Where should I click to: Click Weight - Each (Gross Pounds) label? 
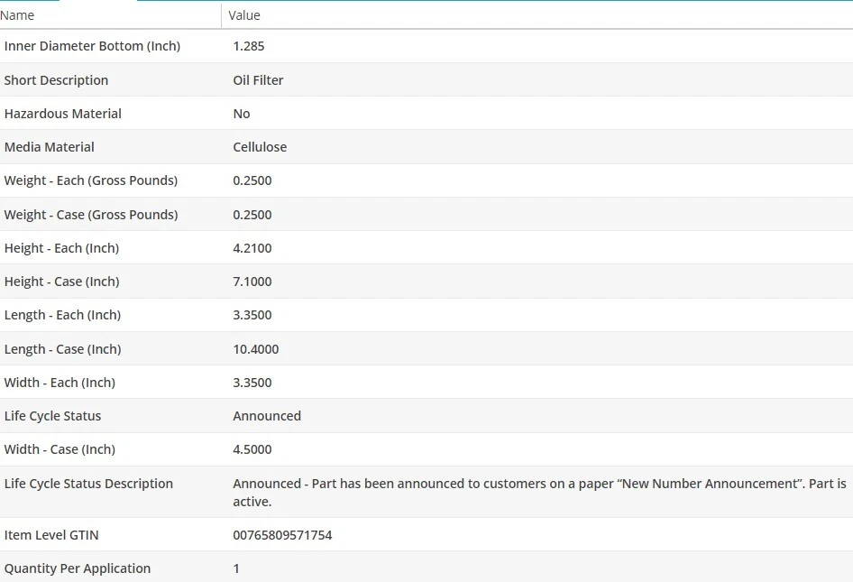click(x=91, y=180)
